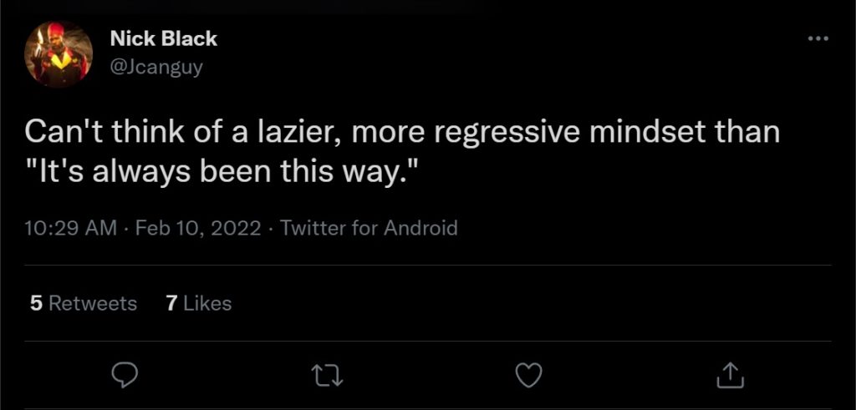Screen dimensions: 856x410
Task: View the 5 Retweets list
Action: tap(83, 303)
